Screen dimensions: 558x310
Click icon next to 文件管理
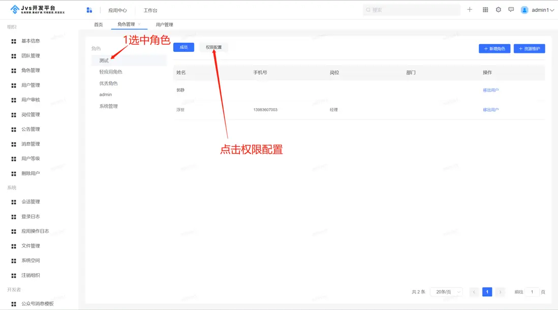pos(14,246)
